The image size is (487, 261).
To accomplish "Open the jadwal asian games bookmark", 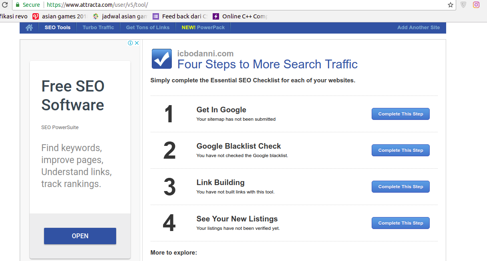I will coord(120,16).
